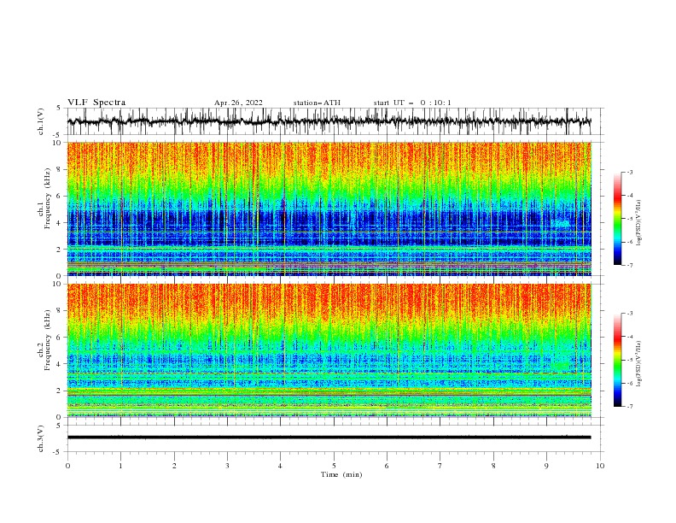Click the "Time (min)" axis label

click(x=341, y=474)
